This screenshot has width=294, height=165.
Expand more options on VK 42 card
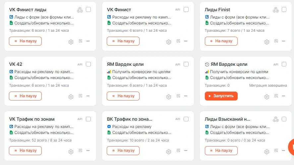click(88, 96)
